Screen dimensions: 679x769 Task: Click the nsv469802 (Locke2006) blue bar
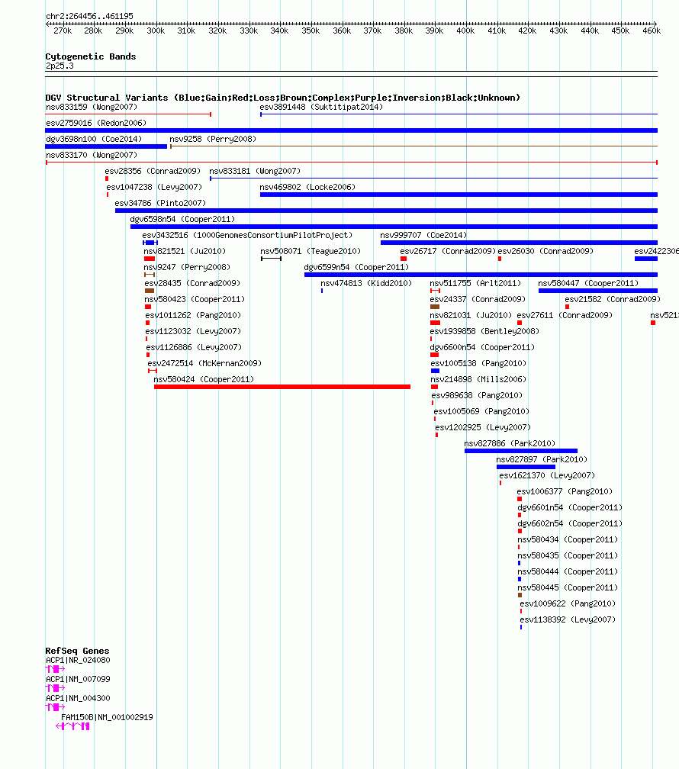(x=459, y=195)
